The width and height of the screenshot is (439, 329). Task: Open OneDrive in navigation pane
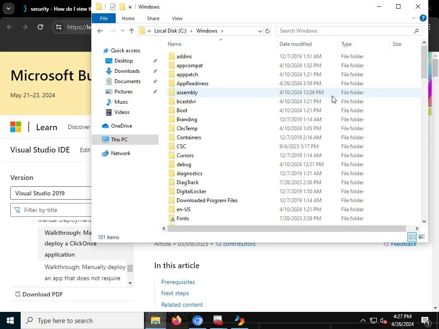(x=121, y=126)
